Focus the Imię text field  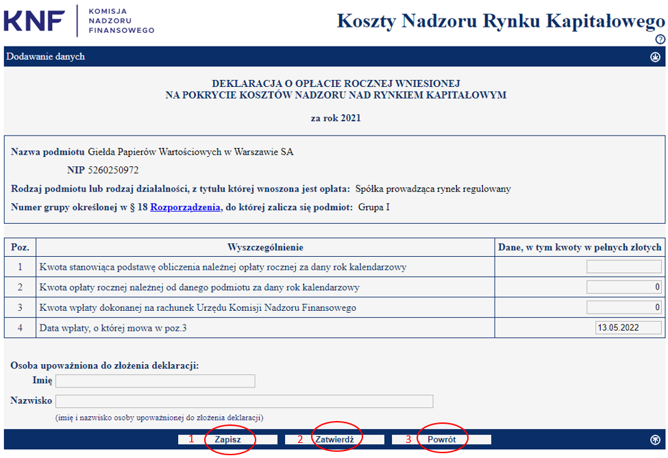point(155,381)
